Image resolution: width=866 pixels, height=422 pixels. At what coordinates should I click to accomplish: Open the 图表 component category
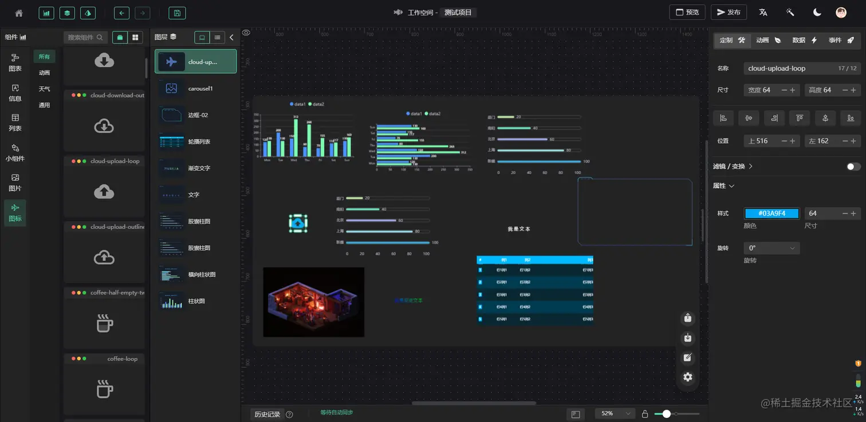(x=15, y=63)
